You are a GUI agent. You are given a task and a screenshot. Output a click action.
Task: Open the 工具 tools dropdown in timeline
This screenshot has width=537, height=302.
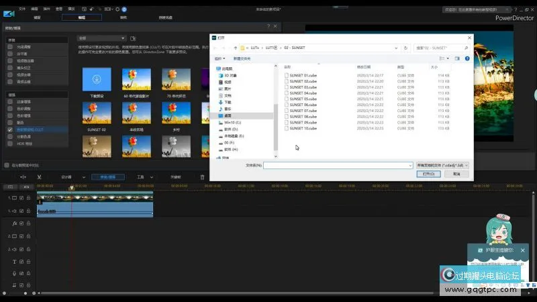[143, 177]
